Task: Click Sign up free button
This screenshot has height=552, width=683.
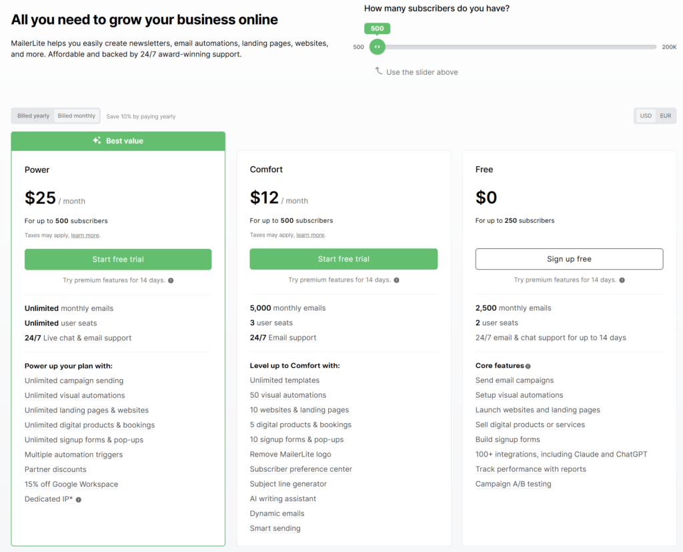Action: tap(570, 259)
